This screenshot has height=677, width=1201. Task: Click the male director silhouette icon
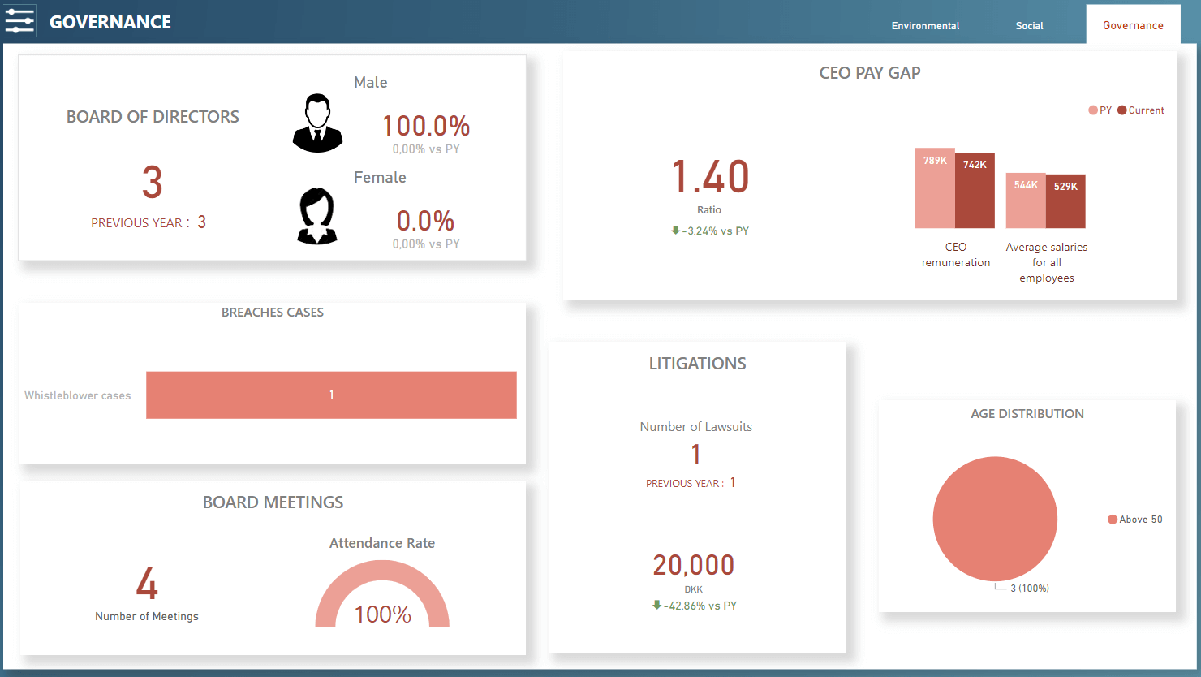click(317, 123)
